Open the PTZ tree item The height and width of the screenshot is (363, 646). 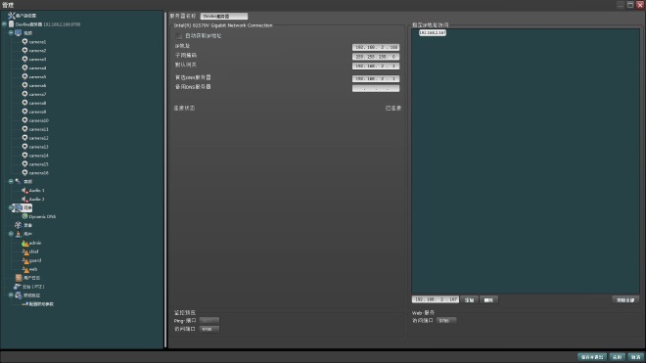(28, 287)
